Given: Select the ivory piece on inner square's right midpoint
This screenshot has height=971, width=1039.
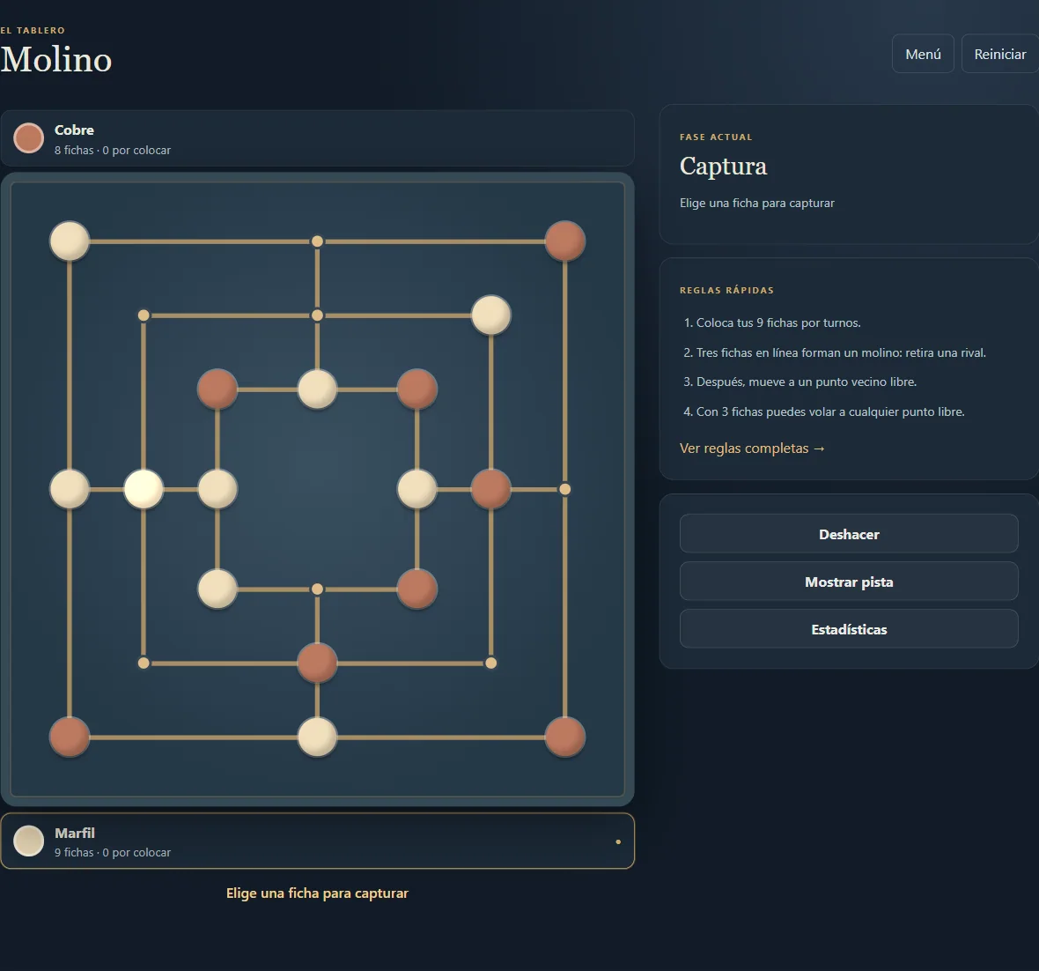Looking at the screenshot, I should [x=416, y=490].
